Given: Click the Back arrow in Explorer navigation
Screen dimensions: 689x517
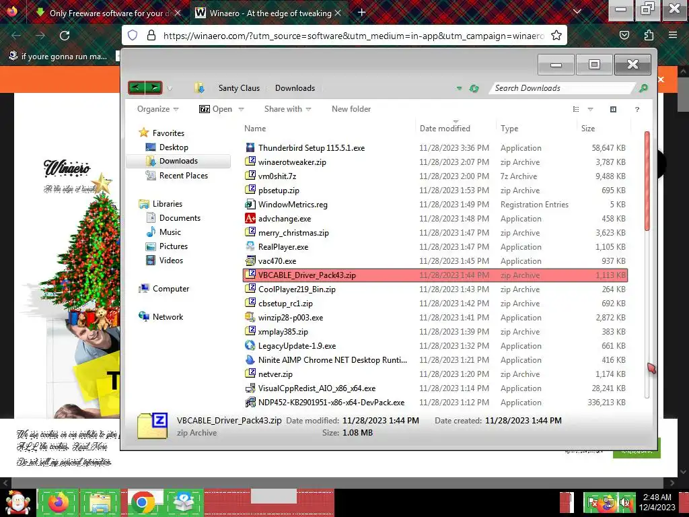Looking at the screenshot, I should tap(136, 88).
